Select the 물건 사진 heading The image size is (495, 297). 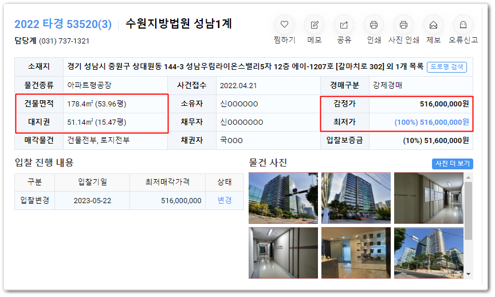pos(268,163)
